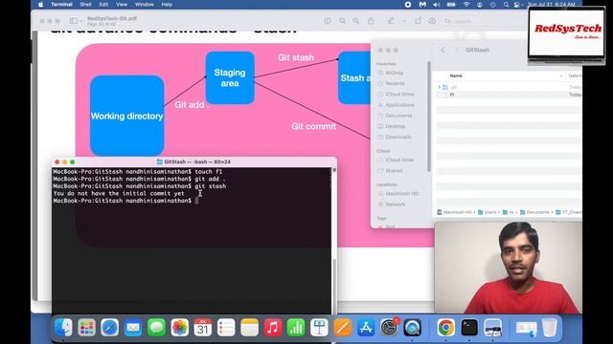613x344 pixels.
Task: Click the Preview search field
Action: (485, 21)
